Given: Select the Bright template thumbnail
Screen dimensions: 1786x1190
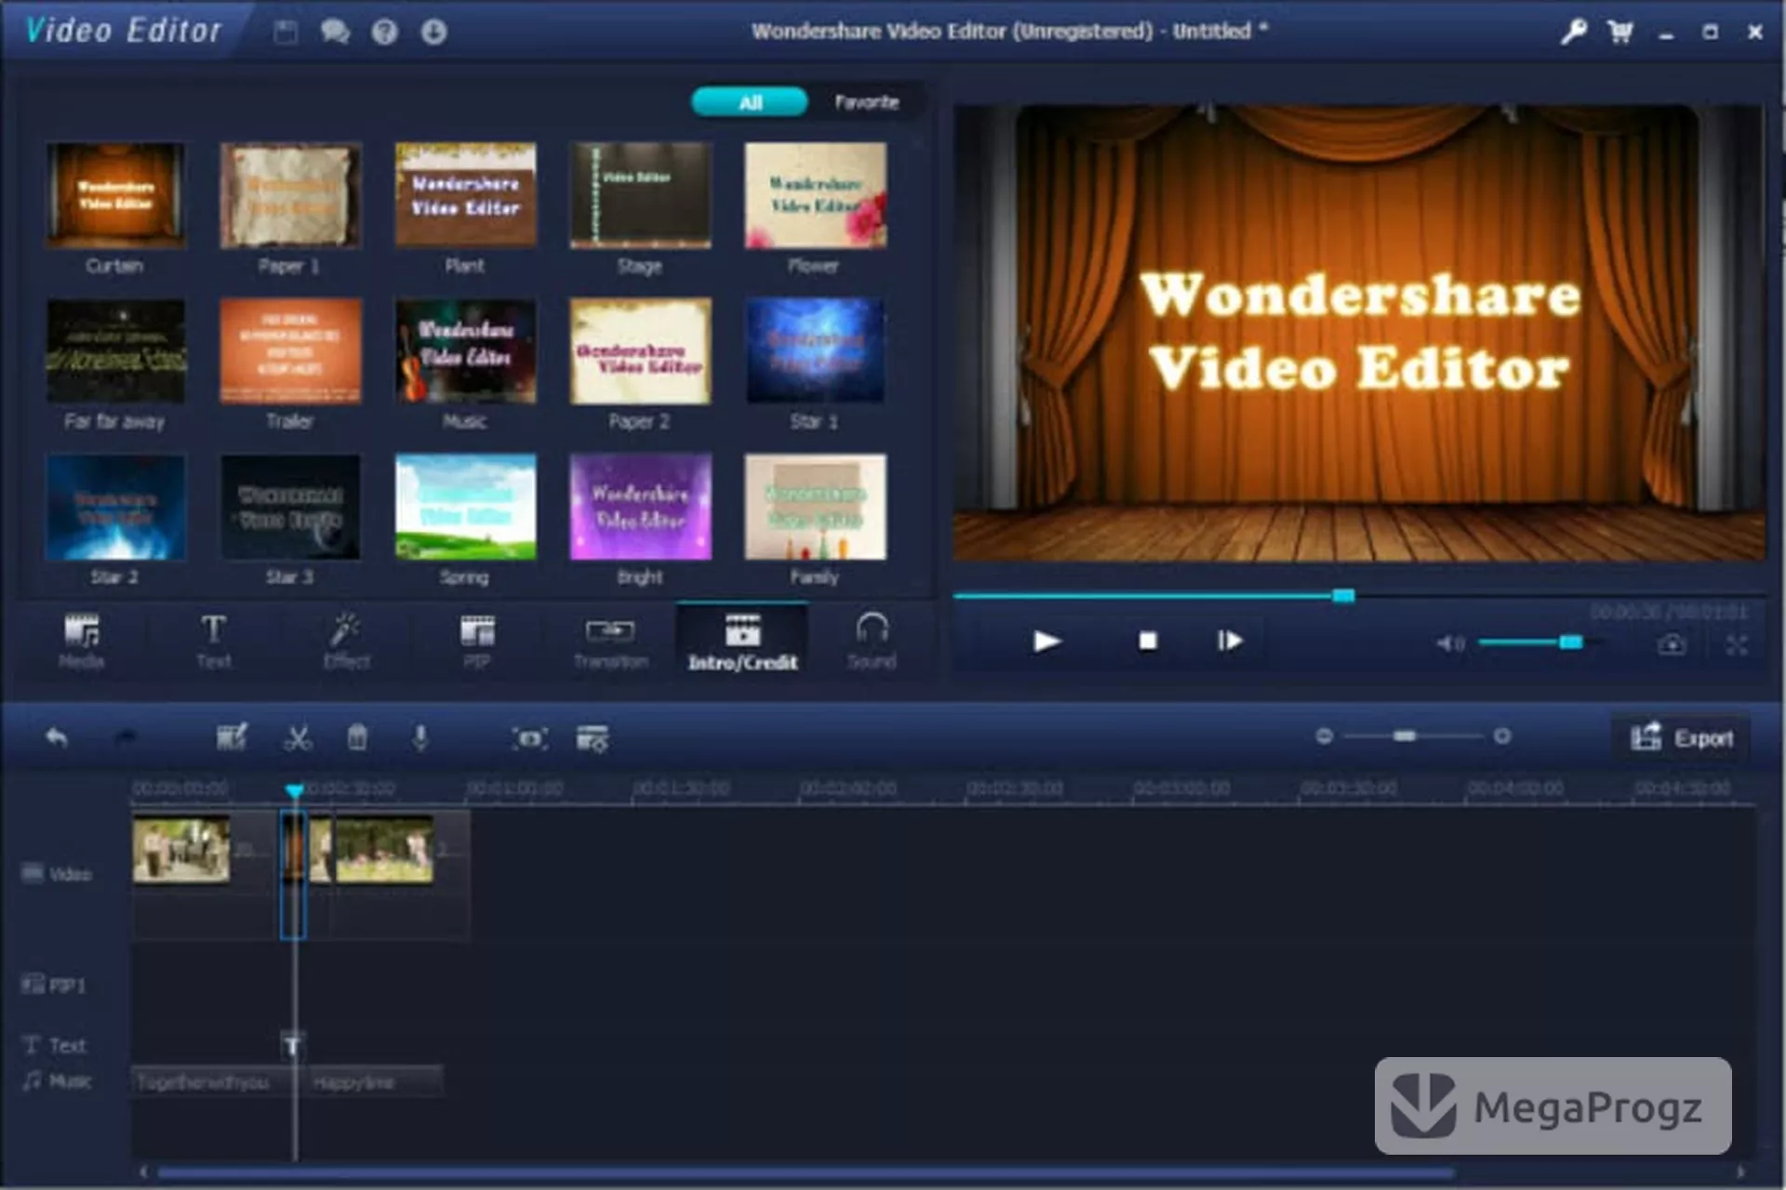Looking at the screenshot, I should coord(640,507).
